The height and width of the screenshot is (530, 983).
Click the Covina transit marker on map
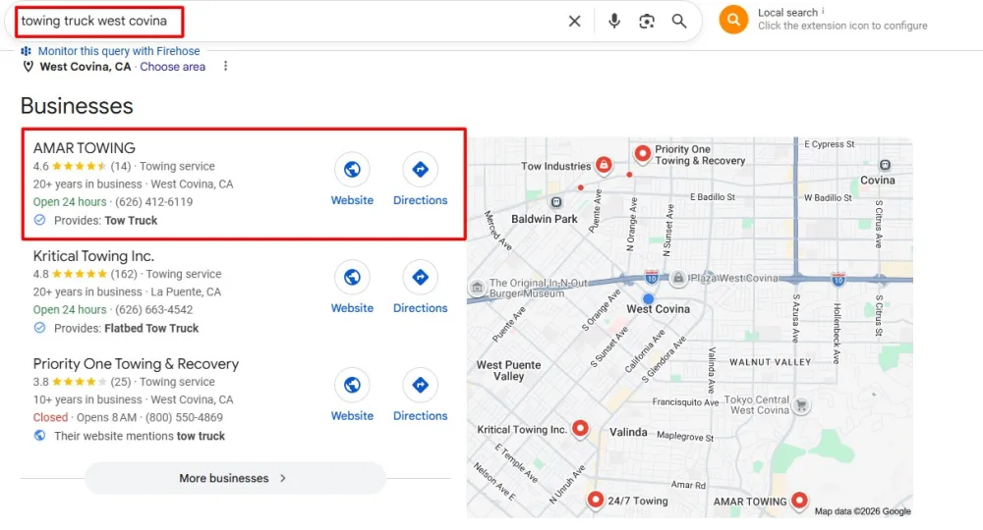[885, 165]
